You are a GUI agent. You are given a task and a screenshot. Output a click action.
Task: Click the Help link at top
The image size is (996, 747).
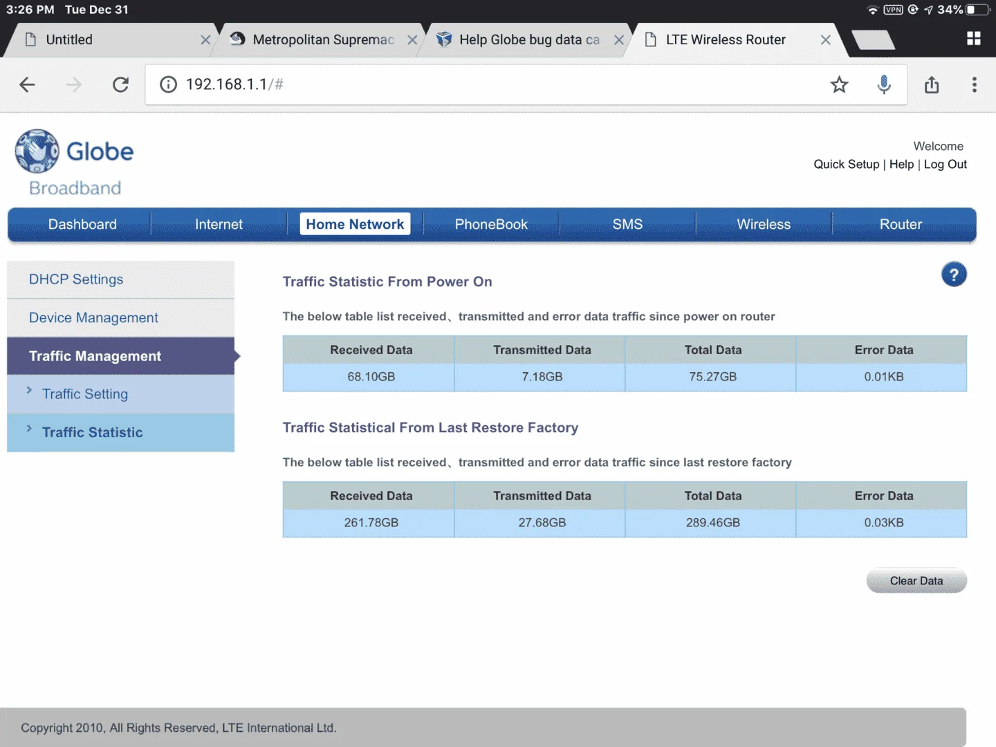pyautogui.click(x=901, y=164)
